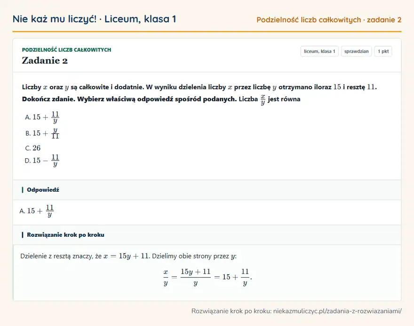
Task: Click the "Odpowiedź" section heading
Action: [x=43, y=190]
